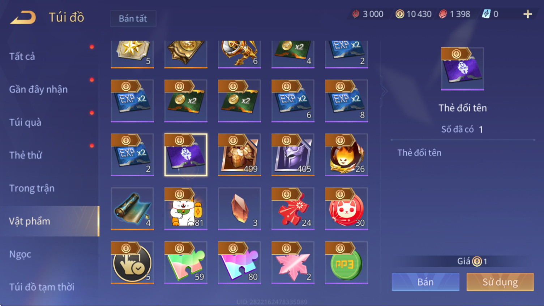544x306 pixels.
Task: Go back using the golden return arrow
Action: (23, 17)
